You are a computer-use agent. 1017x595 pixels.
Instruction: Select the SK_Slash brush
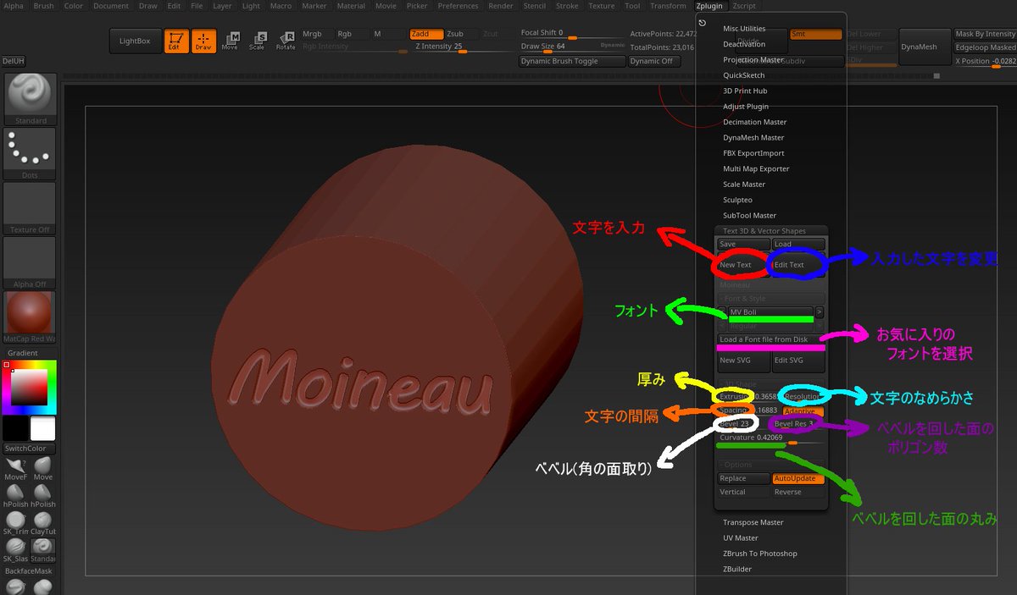15,550
